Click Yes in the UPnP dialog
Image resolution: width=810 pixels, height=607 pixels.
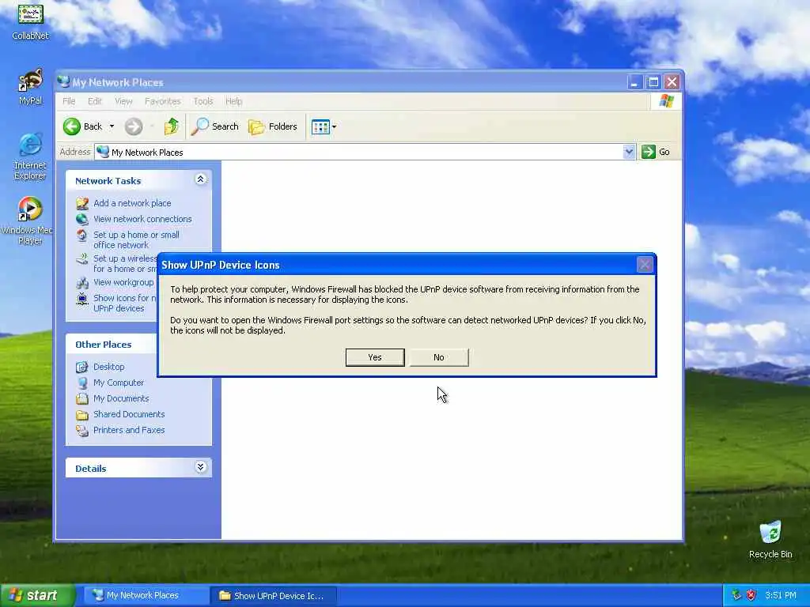pos(374,357)
